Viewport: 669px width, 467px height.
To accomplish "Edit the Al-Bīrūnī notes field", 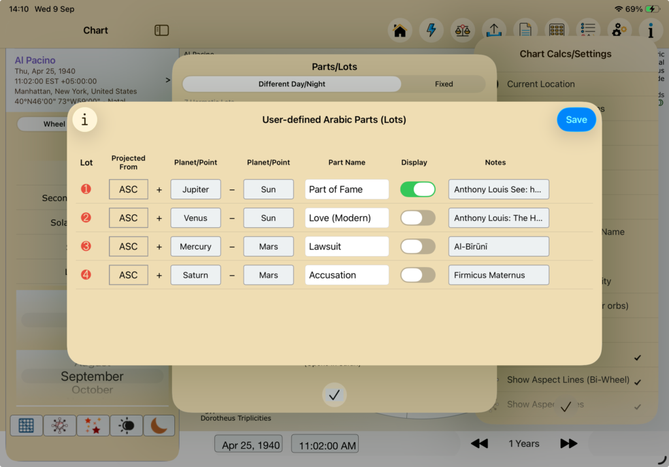I will click(x=498, y=246).
